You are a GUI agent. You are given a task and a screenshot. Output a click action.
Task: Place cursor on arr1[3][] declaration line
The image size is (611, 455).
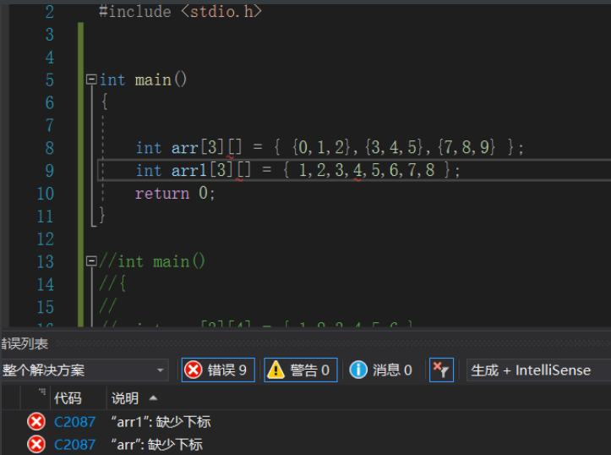pyautogui.click(x=297, y=170)
